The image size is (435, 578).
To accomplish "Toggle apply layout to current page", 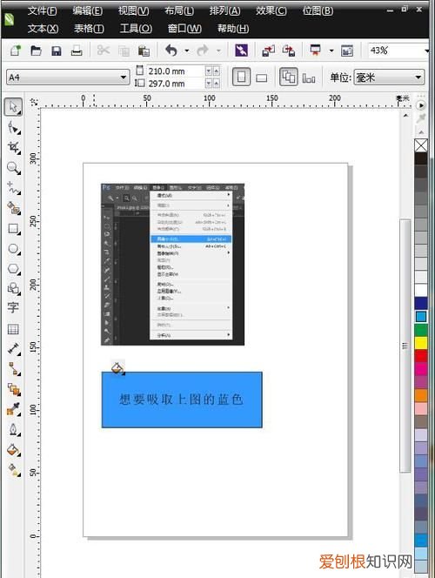I will pos(309,77).
